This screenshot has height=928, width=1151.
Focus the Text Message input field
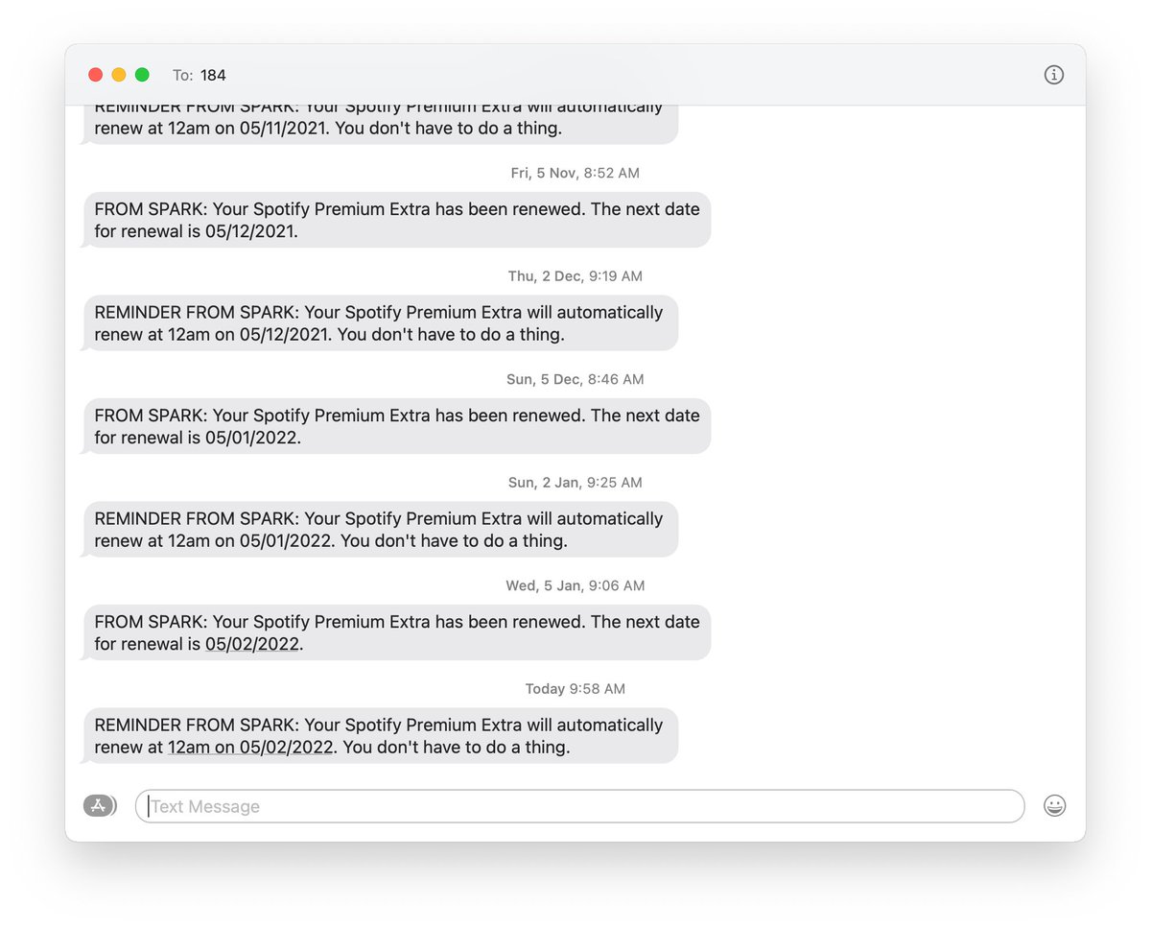[579, 806]
